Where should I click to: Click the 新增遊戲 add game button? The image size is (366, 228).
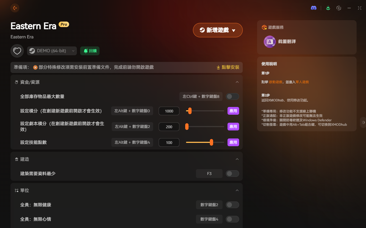tap(218, 30)
